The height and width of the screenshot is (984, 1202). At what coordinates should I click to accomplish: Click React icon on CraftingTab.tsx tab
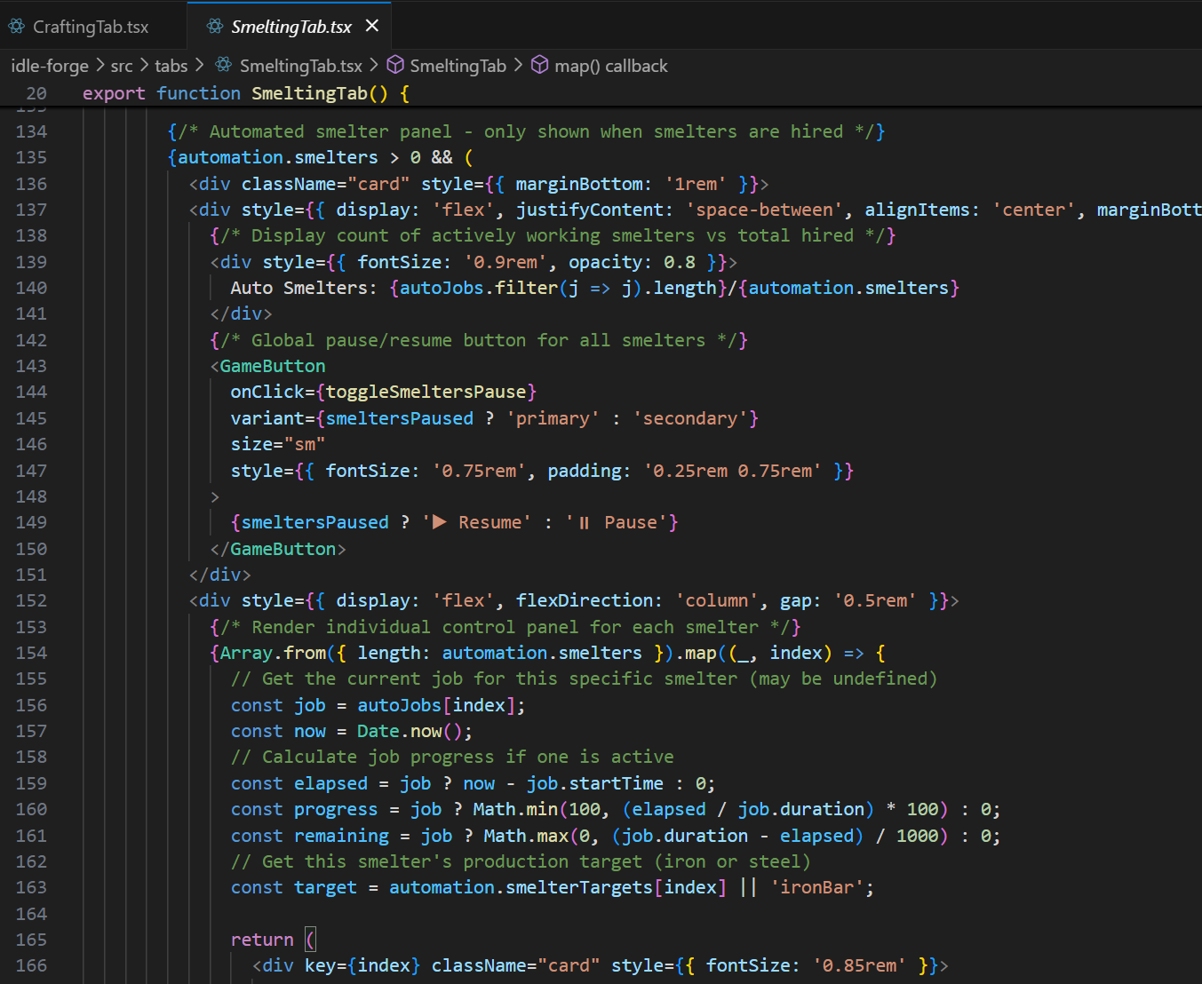click(17, 27)
